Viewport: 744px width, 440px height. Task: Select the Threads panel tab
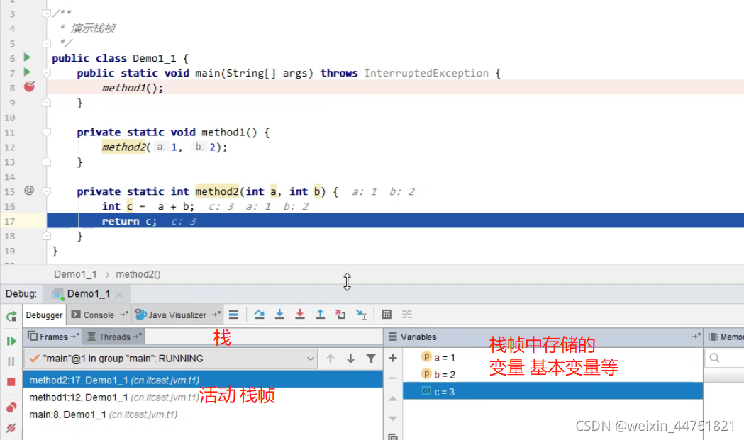tap(114, 337)
